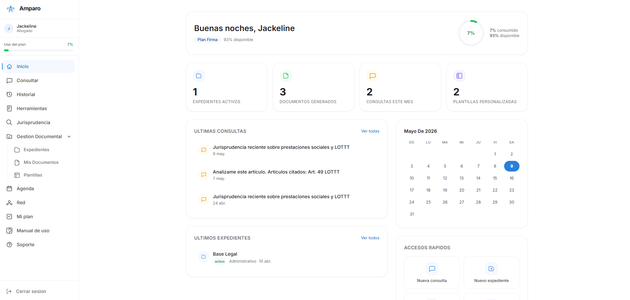Click the Expedientes Activos folder icon

tap(199, 76)
